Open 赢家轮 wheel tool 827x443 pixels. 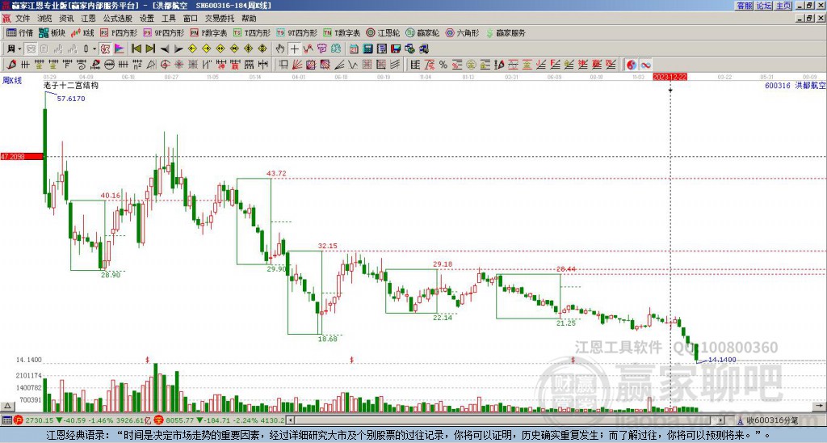[422, 32]
